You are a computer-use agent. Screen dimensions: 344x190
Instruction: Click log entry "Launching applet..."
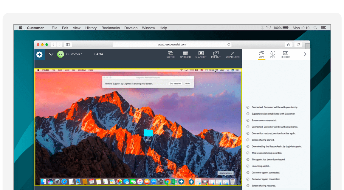click(x=261, y=166)
